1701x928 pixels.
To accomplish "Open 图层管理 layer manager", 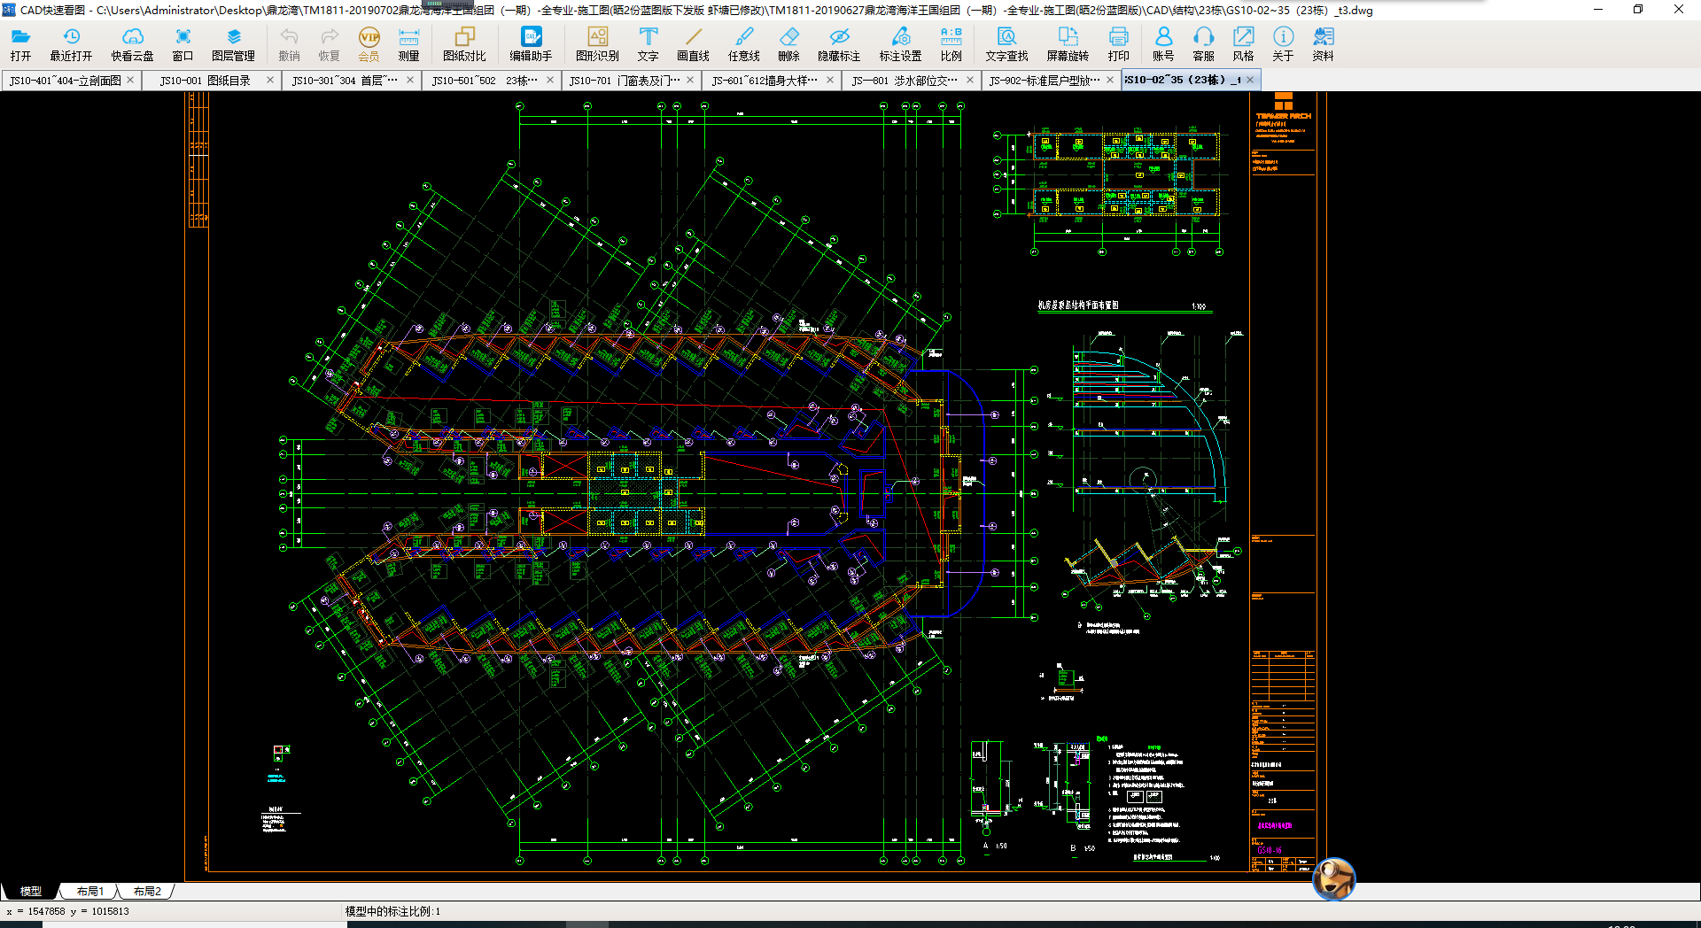I will 233,44.
